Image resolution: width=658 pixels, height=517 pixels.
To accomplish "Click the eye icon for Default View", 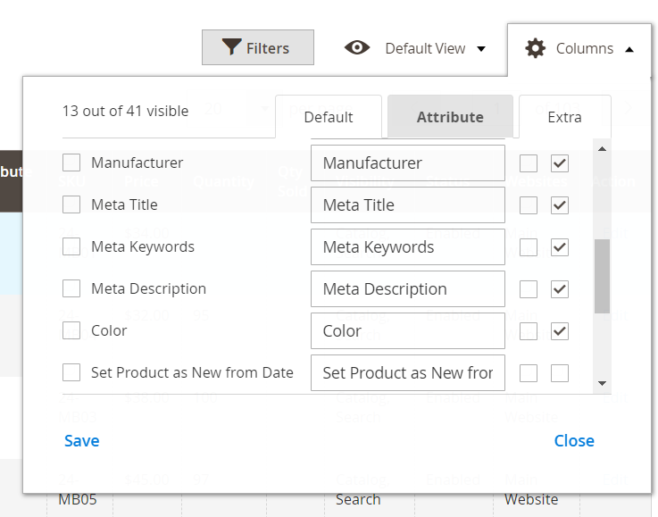I will [357, 48].
